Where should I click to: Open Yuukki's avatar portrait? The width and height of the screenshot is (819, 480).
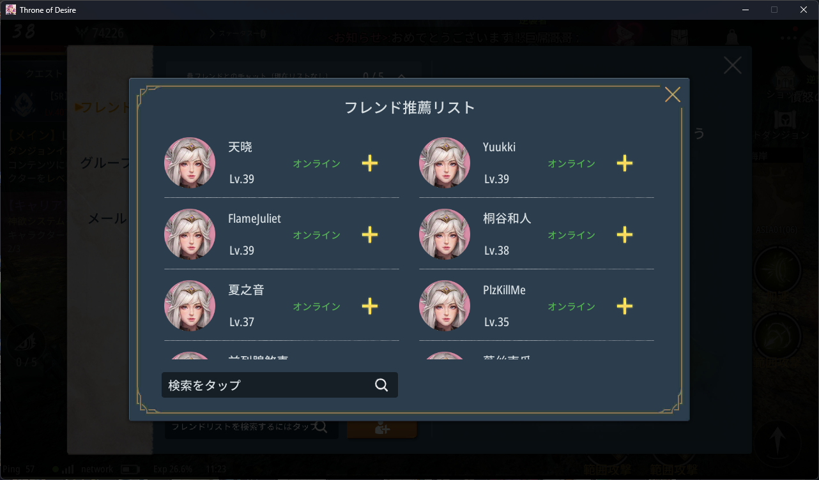[x=445, y=163]
